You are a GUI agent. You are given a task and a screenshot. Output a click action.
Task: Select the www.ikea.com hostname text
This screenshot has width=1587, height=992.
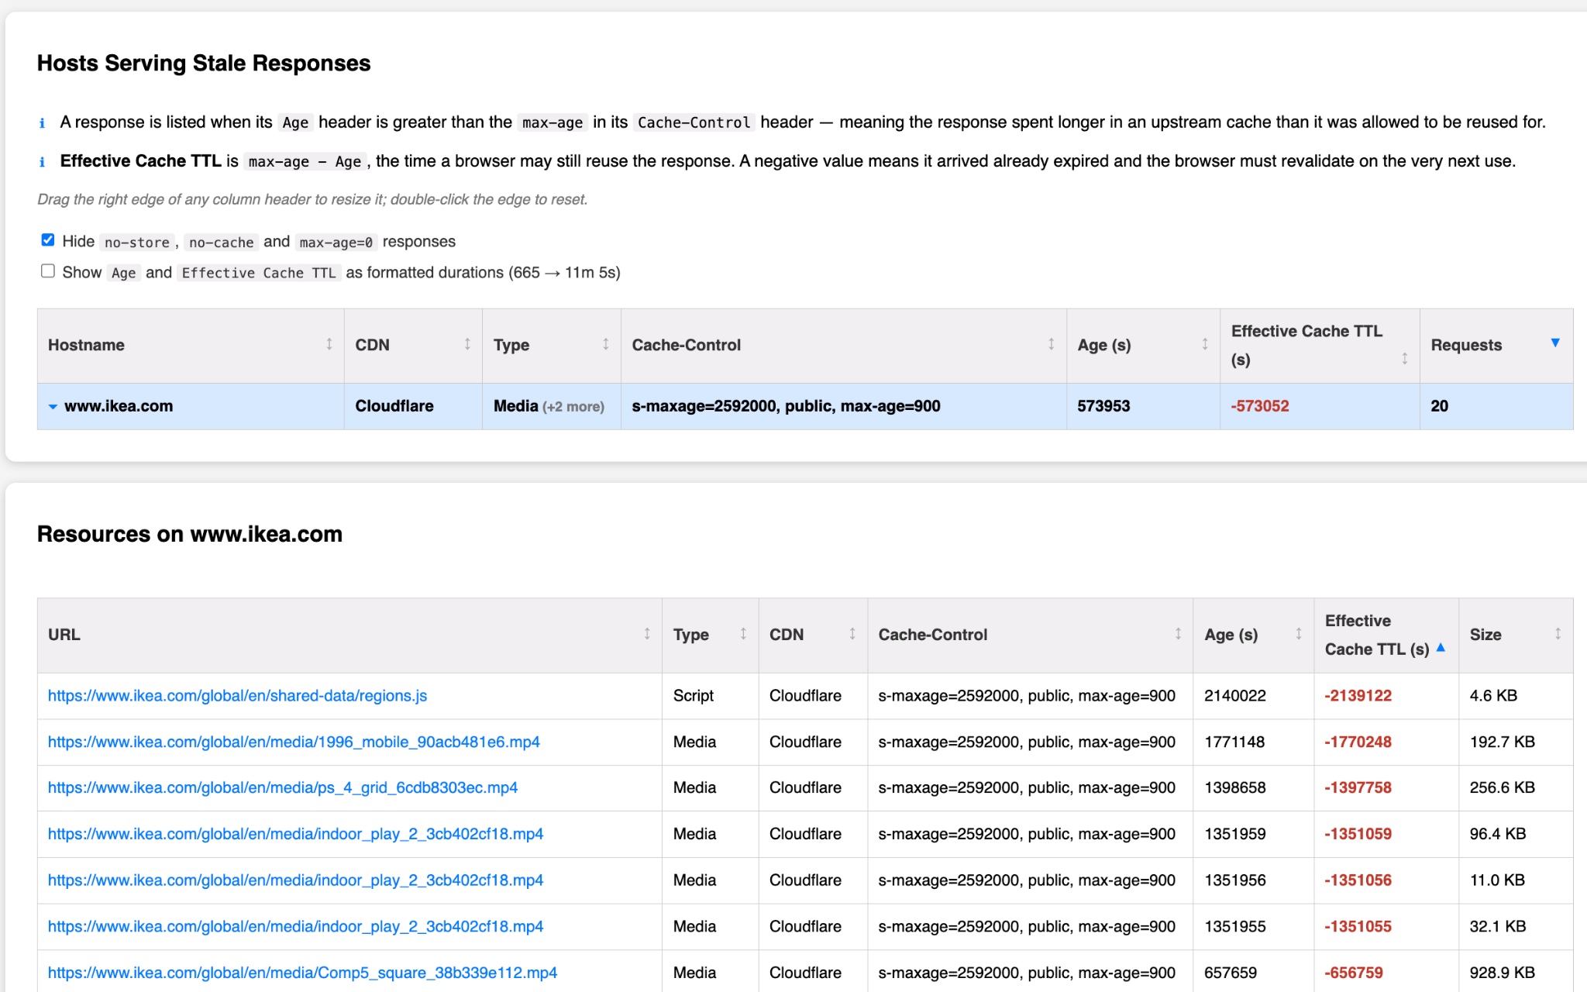pyautogui.click(x=119, y=406)
